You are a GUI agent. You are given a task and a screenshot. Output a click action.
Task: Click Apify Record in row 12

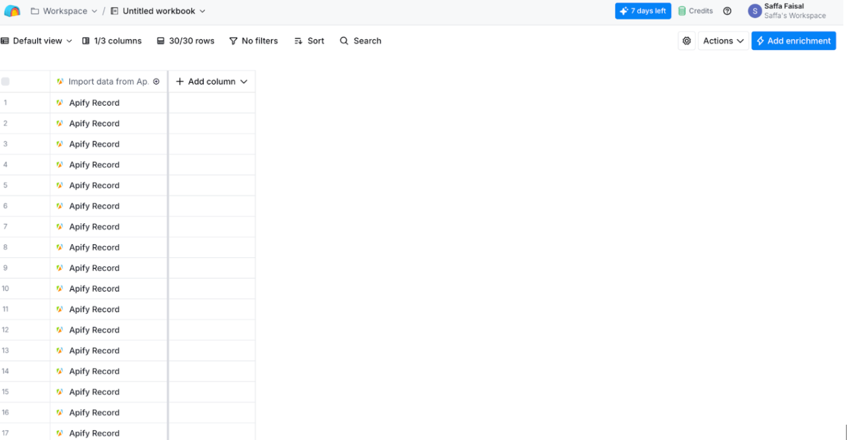pos(94,330)
